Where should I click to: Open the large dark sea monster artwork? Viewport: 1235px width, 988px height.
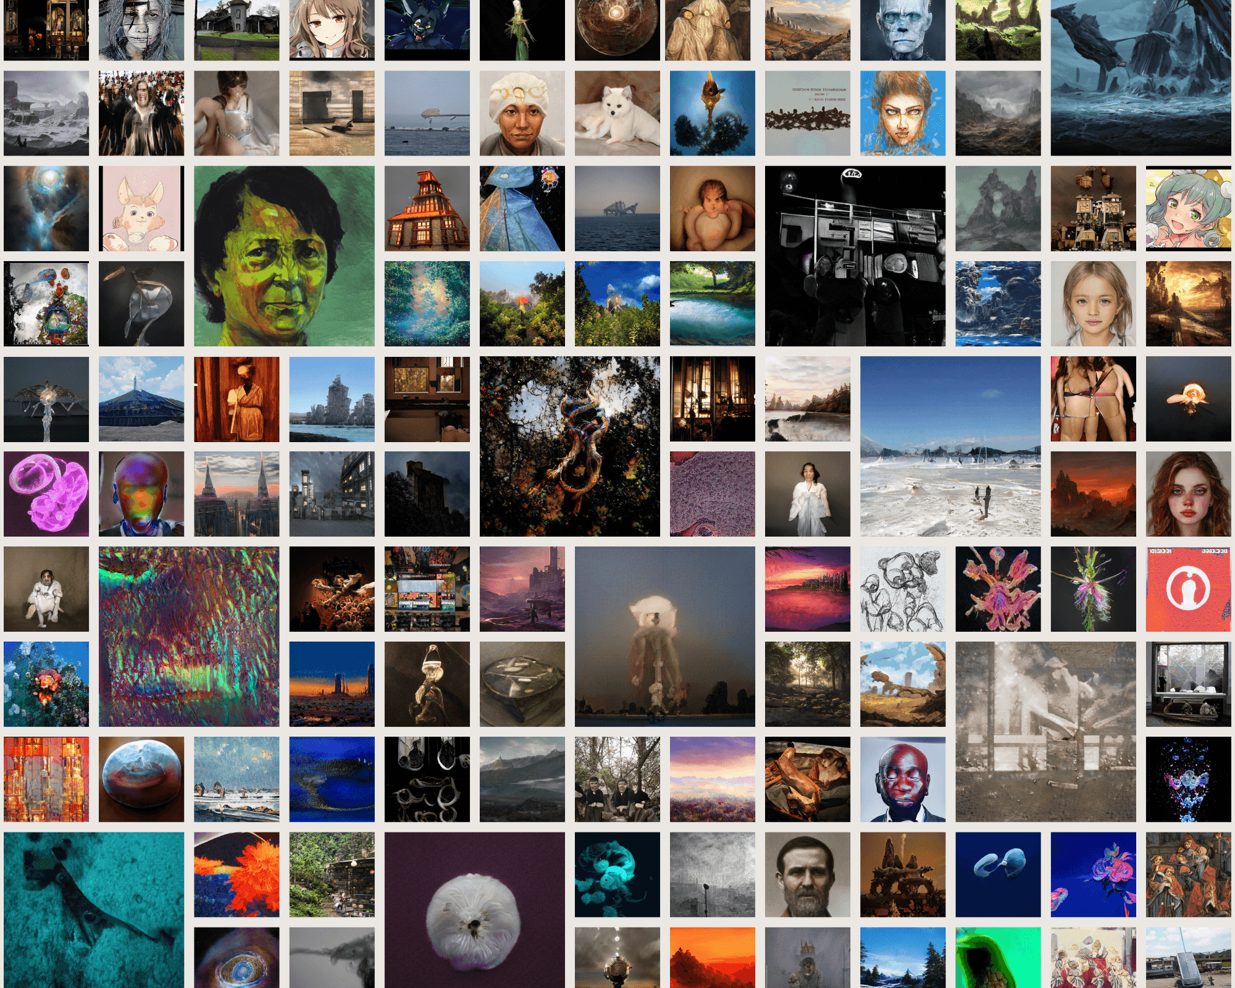(1141, 77)
